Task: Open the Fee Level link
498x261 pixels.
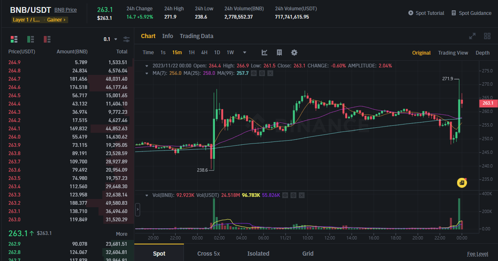Action: [477, 254]
